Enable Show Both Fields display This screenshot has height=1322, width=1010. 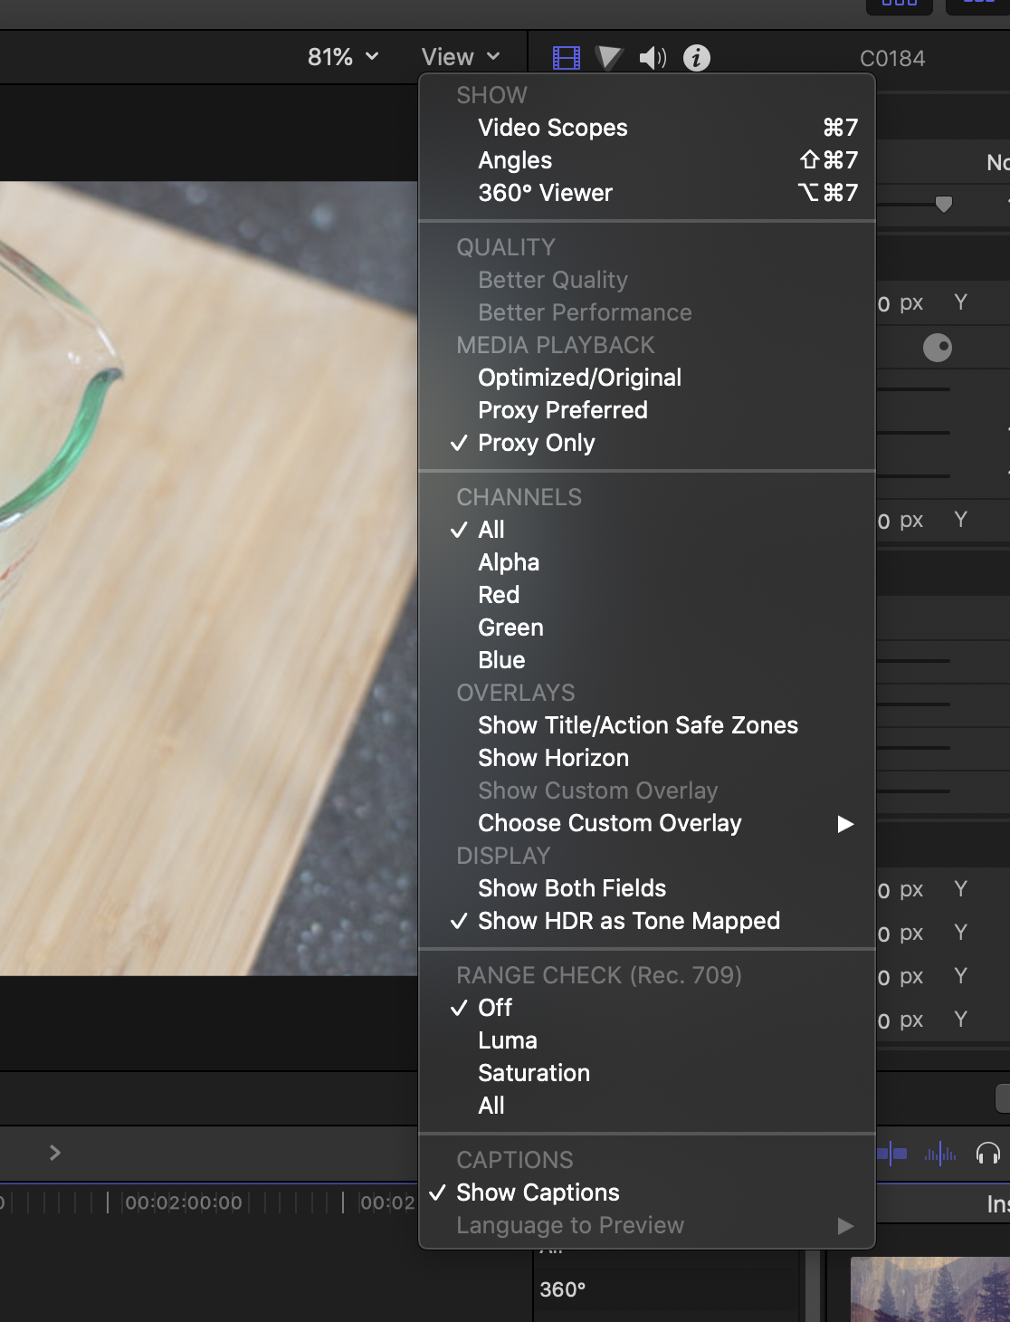pyautogui.click(x=647, y=888)
